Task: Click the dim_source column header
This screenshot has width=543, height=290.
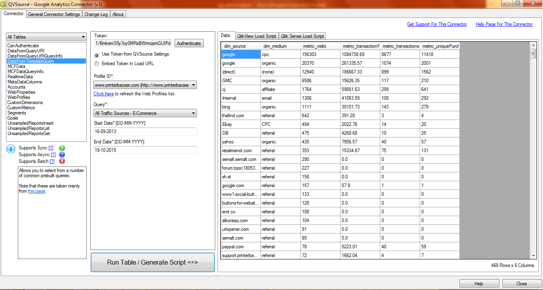Action: coord(241,46)
